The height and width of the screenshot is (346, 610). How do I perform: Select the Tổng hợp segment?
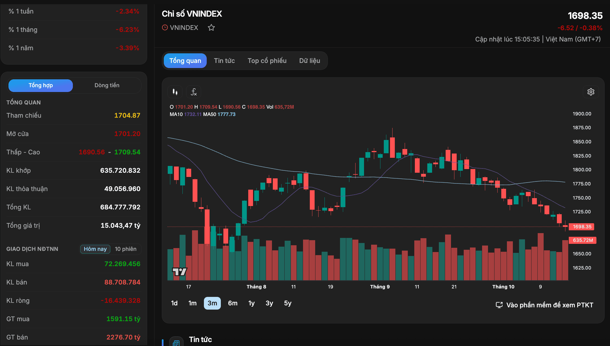pos(41,86)
